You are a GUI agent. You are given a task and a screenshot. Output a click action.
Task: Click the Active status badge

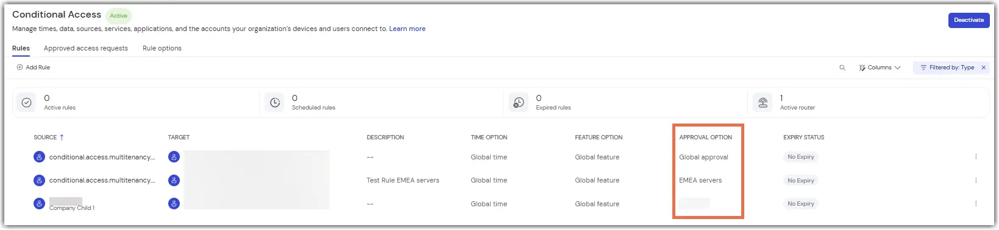(x=118, y=16)
